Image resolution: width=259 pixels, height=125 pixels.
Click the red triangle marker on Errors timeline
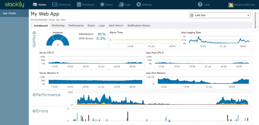pyautogui.click(x=169, y=121)
